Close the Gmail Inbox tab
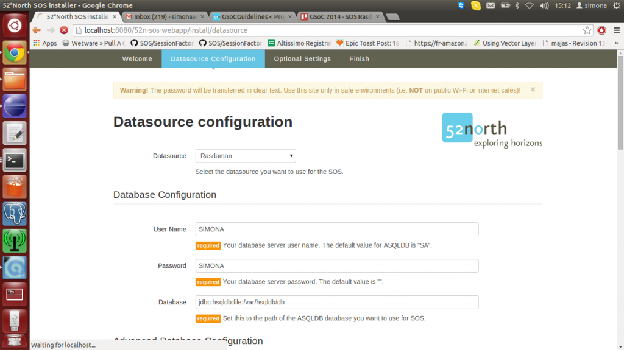The height and width of the screenshot is (350, 624). click(x=202, y=16)
